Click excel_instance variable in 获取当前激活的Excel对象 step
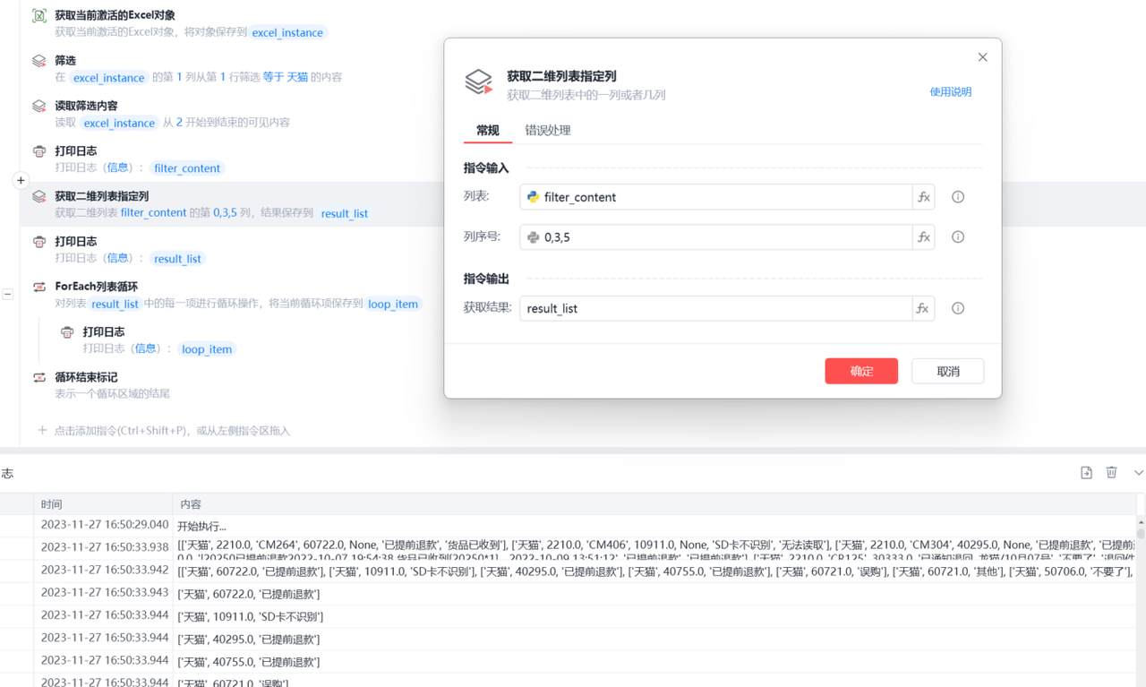This screenshot has width=1146, height=687. 287,32
